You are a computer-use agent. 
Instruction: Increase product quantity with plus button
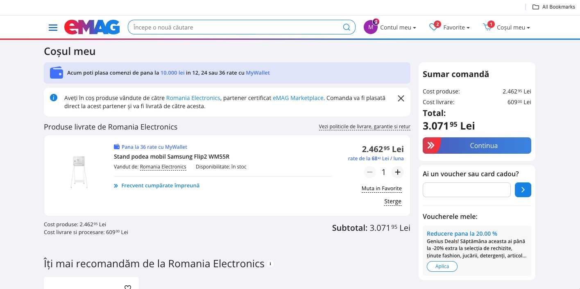pyautogui.click(x=397, y=172)
